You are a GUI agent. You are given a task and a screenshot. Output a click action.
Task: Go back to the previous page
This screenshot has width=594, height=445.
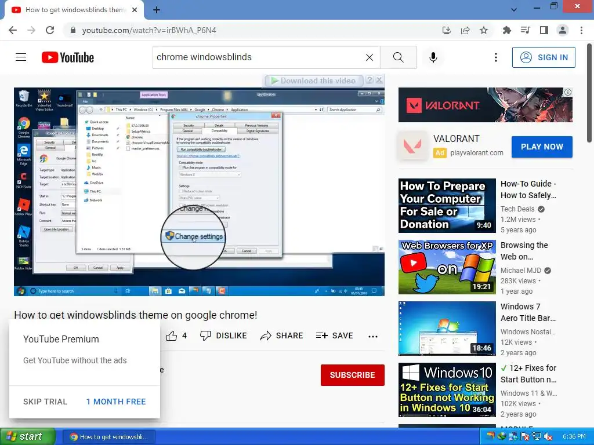(13, 30)
